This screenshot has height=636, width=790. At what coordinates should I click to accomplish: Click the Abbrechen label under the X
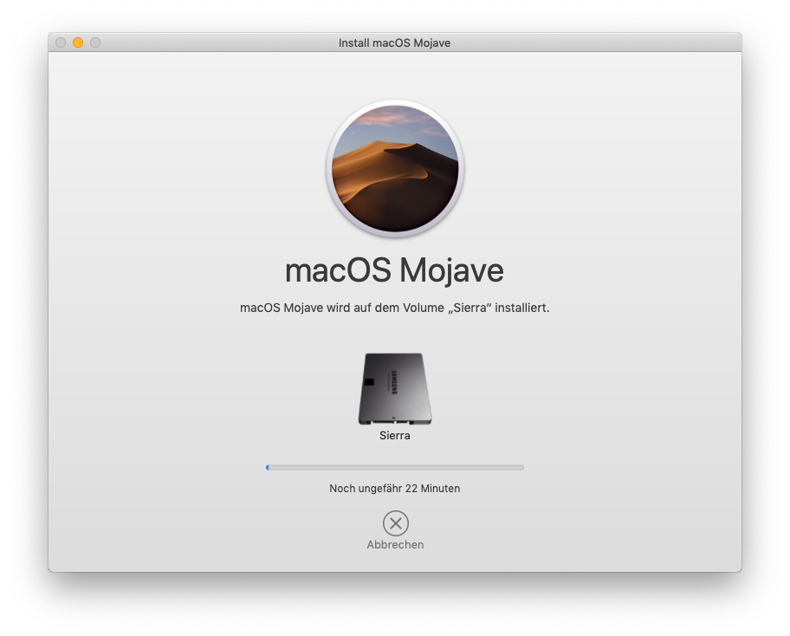pyautogui.click(x=396, y=545)
